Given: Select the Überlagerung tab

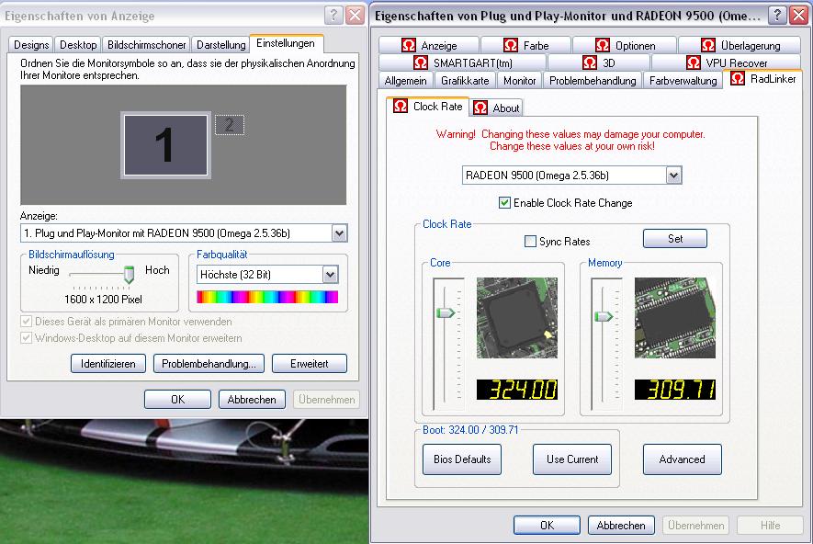Looking at the screenshot, I should pos(740,46).
